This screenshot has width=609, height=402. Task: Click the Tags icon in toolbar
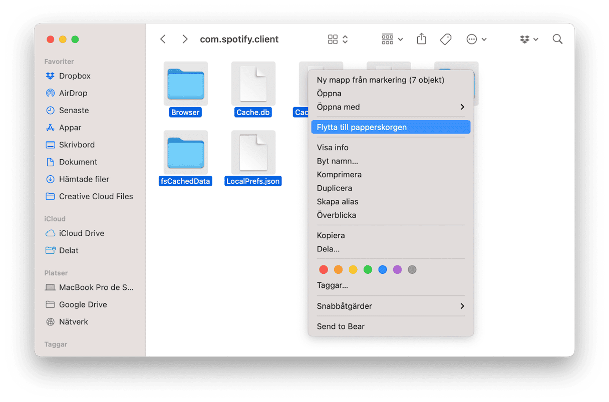pos(445,39)
